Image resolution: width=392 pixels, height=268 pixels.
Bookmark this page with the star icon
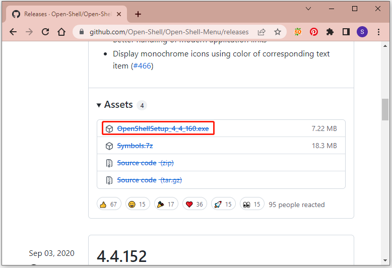(x=277, y=32)
